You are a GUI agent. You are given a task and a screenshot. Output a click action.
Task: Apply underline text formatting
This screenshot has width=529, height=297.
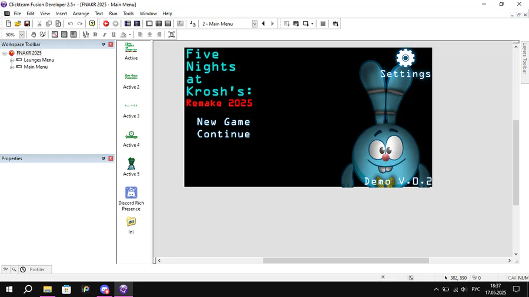tap(113, 35)
